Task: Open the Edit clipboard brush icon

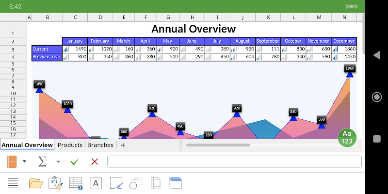Action: coord(56,183)
